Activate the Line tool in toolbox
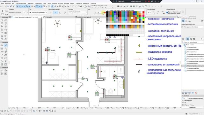Image resolution: width=204 pixels, height=115 pixels. pyautogui.click(x=6, y=45)
